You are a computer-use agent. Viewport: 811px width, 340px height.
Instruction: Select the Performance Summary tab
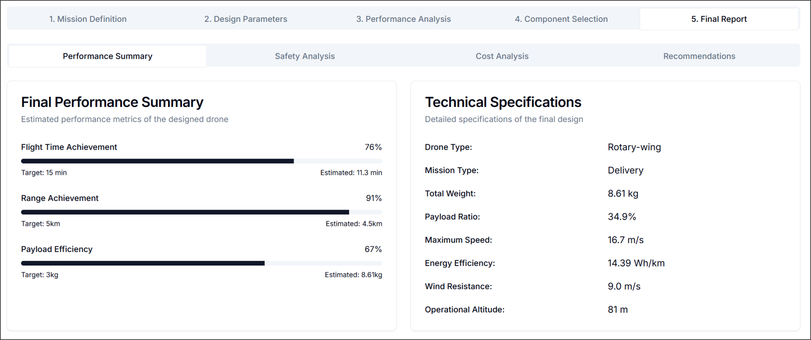[107, 55]
